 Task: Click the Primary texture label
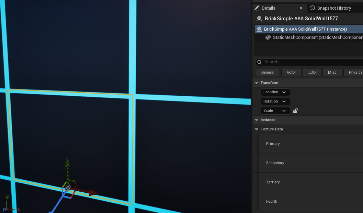[273, 143]
